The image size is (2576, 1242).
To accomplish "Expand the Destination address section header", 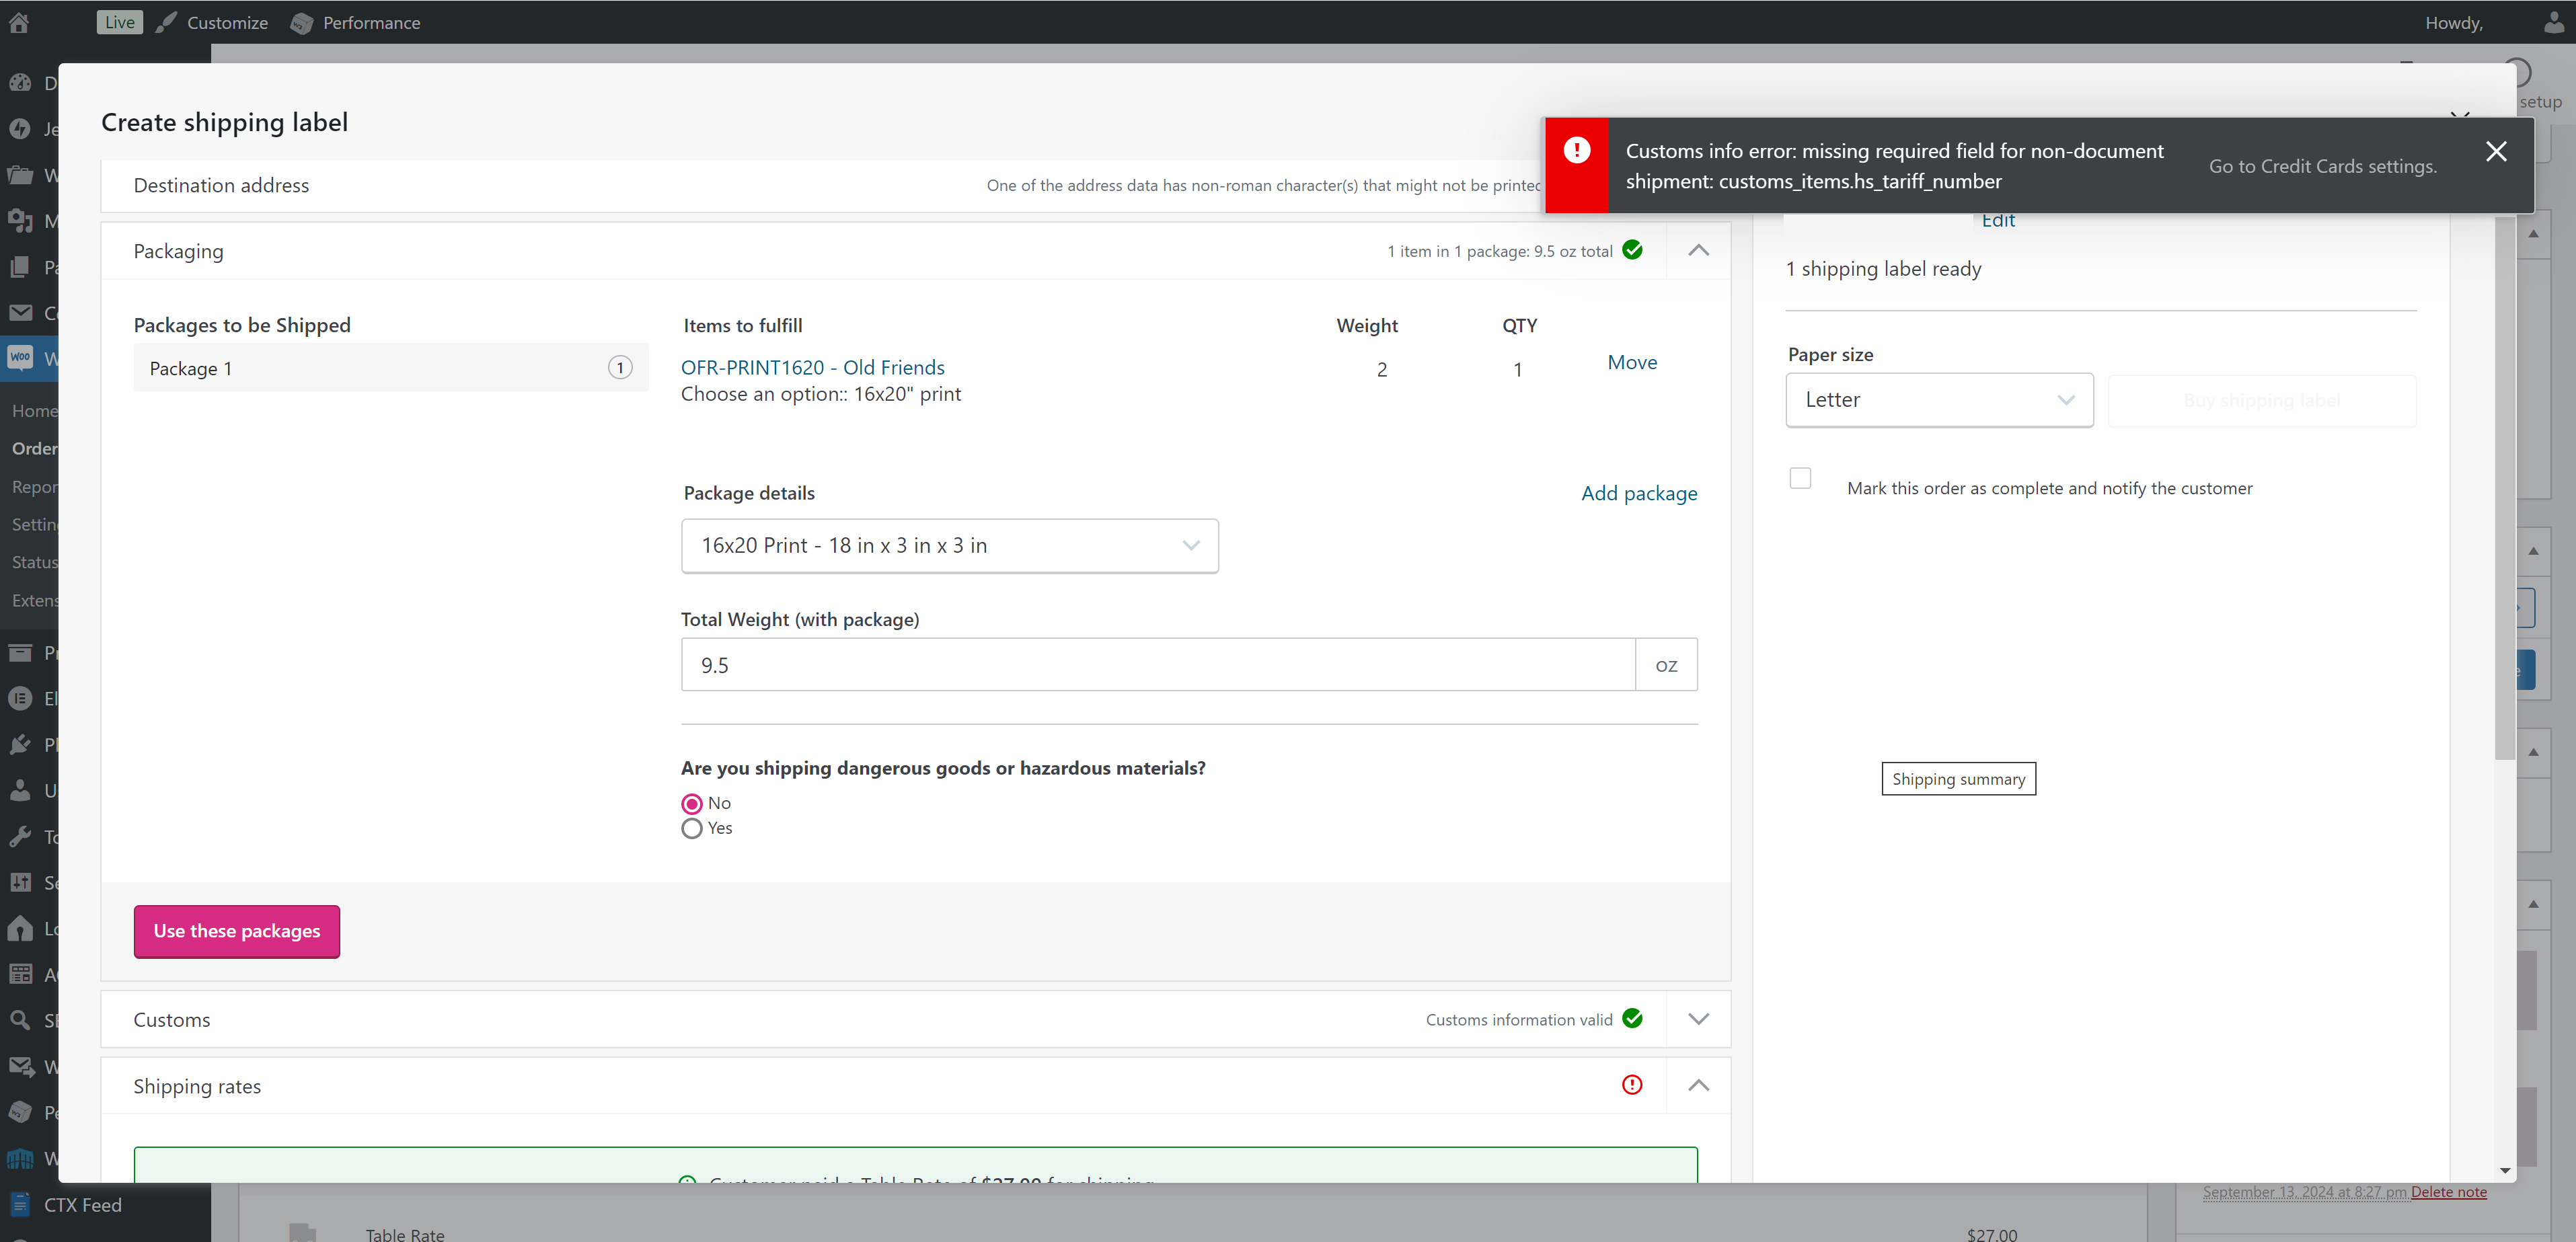I will click(822, 185).
